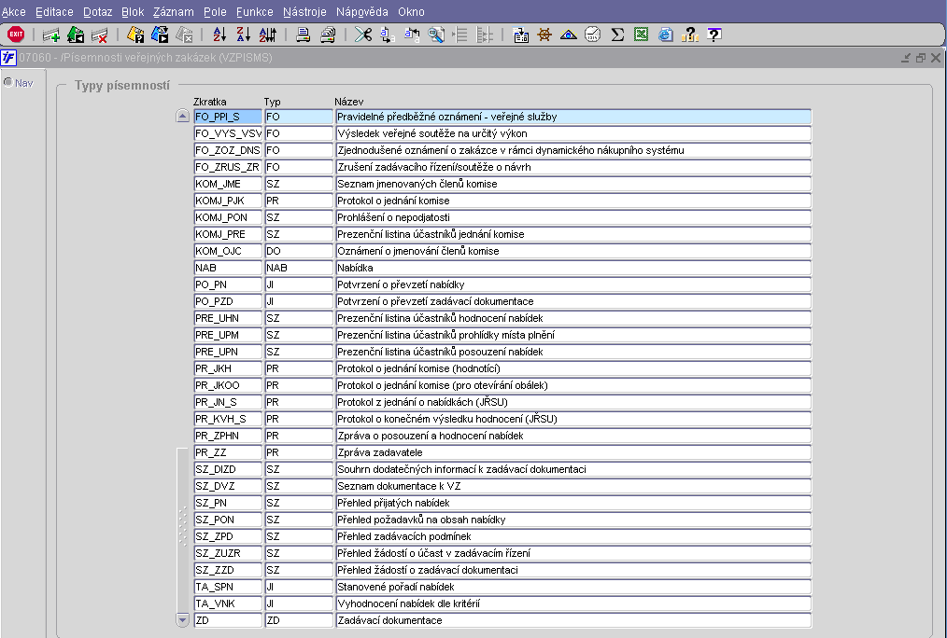Open the Nápověda menu
Viewport: 947px width, 638px height.
[x=362, y=11]
